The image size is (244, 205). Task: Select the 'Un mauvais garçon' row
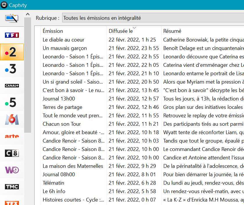(139, 48)
